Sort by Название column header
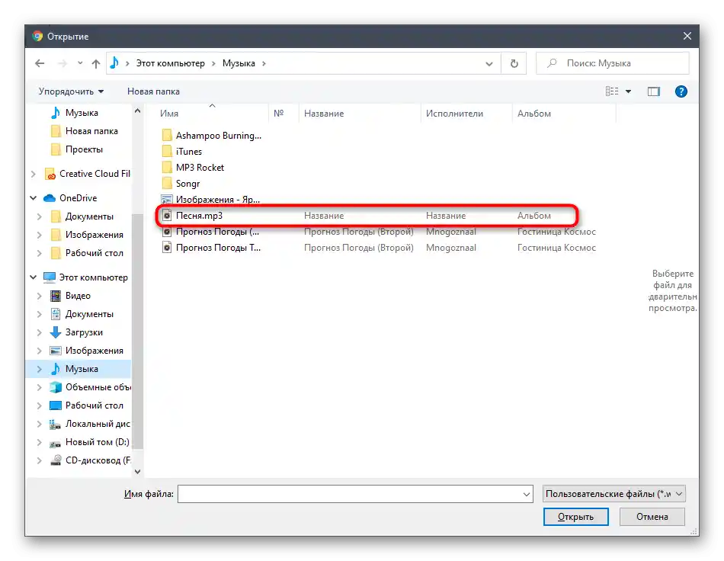Image resolution: width=724 pixels, height=561 pixels. tap(324, 114)
